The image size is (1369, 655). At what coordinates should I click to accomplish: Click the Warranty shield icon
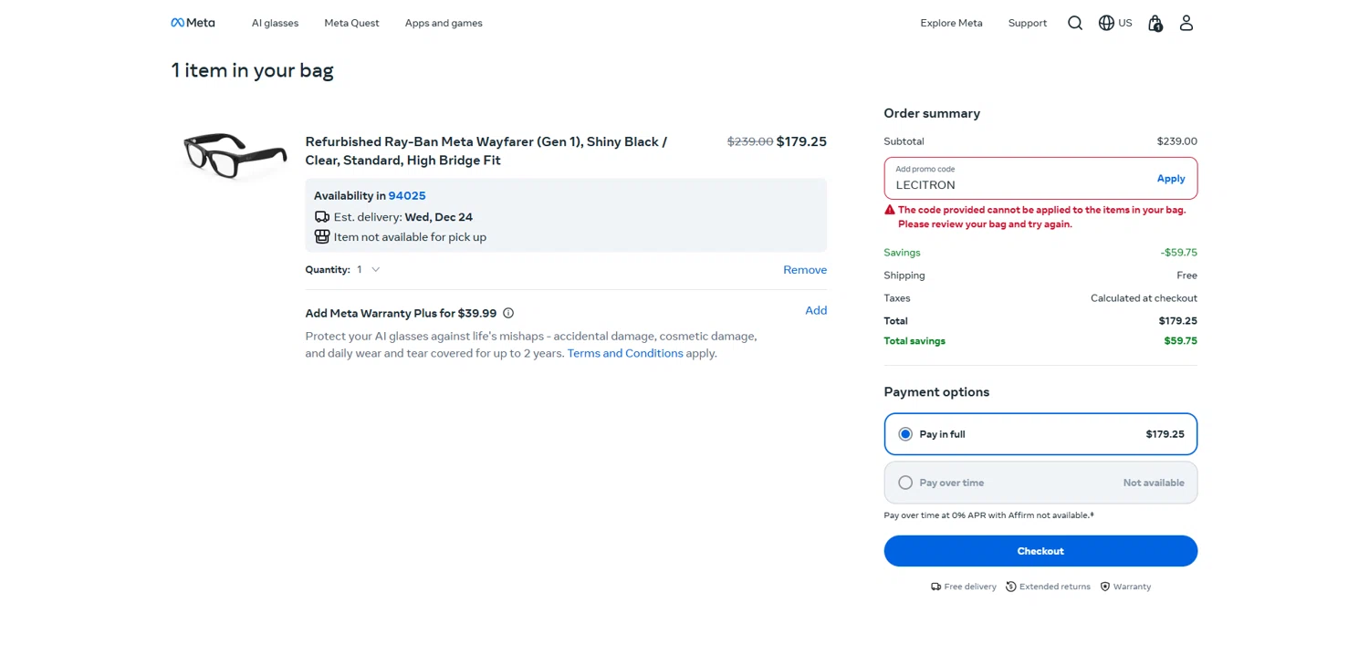point(1105,587)
